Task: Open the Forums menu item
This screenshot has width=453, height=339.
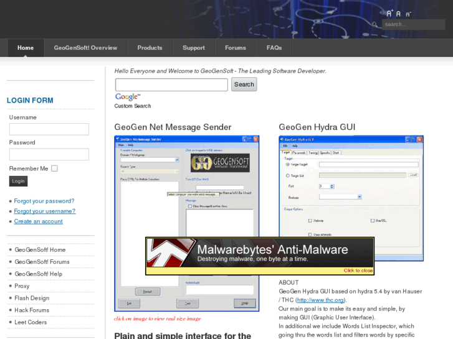Action: [236, 48]
